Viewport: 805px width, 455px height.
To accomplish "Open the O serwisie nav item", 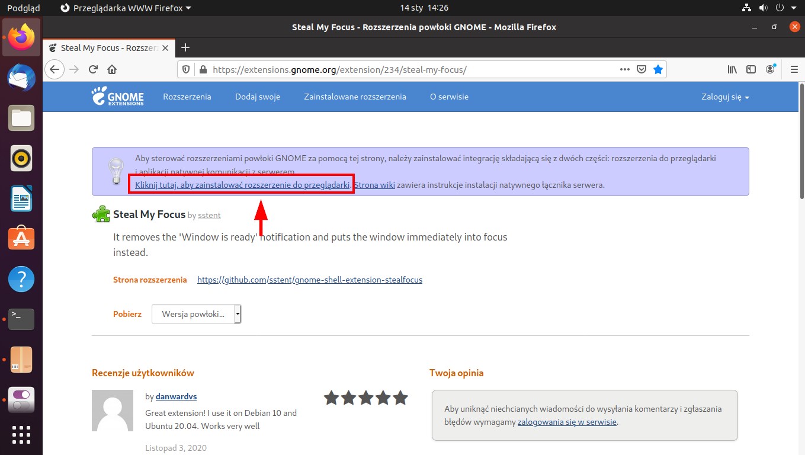I will (449, 97).
